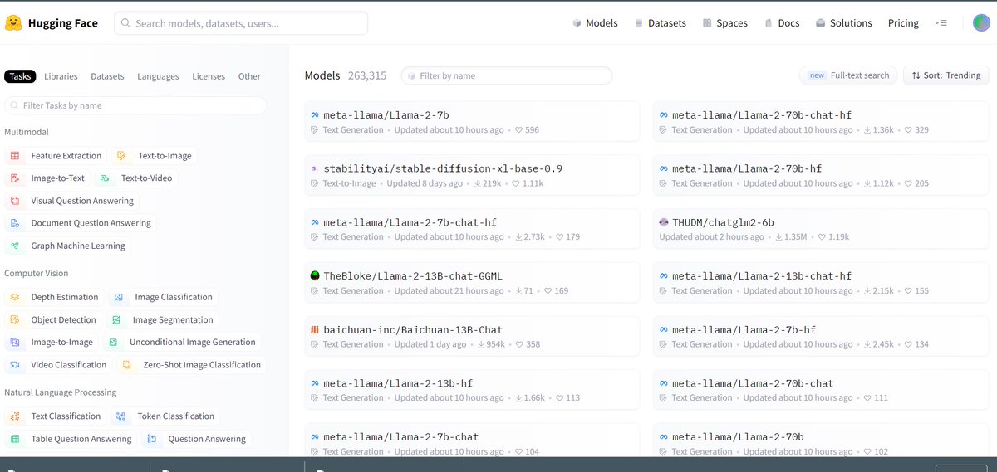The width and height of the screenshot is (997, 472).
Task: Click the Text-to-Video task icon
Action: click(105, 178)
